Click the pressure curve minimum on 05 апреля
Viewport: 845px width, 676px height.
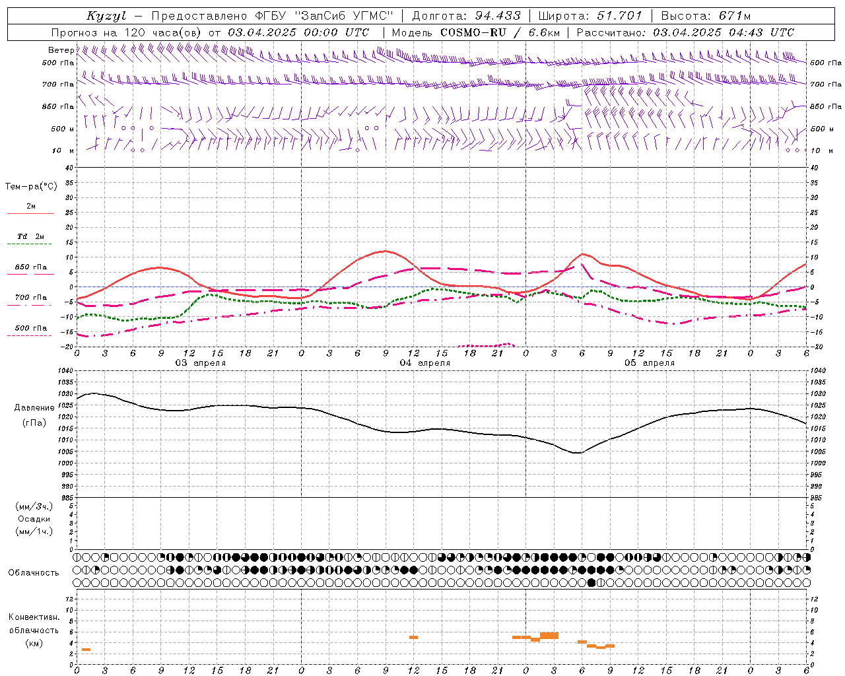577,453
